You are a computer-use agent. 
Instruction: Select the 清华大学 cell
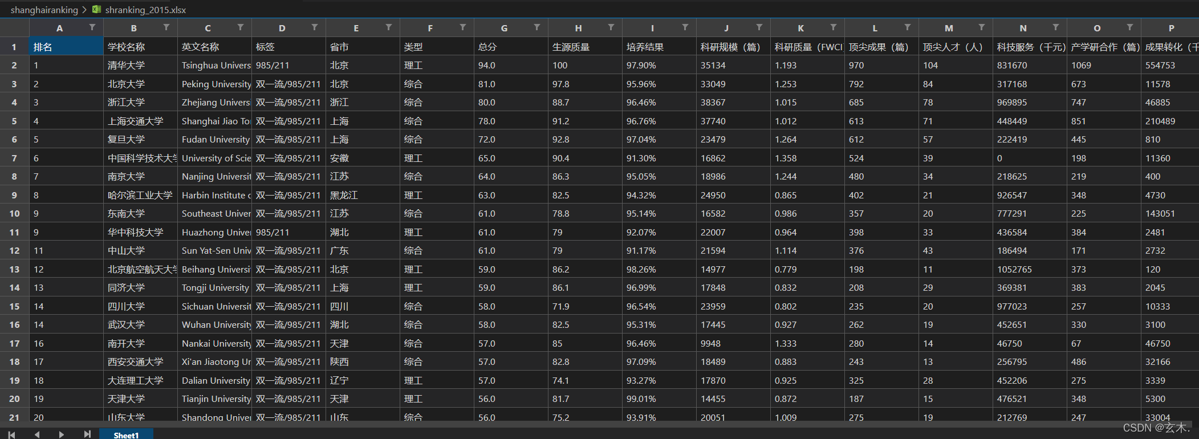(x=140, y=65)
